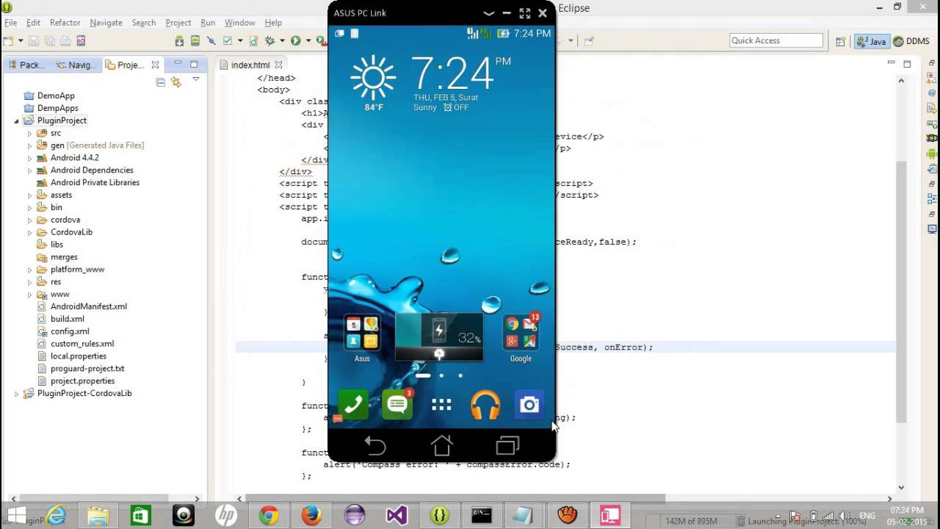Image resolution: width=940 pixels, height=529 pixels.
Task: Tap the Messaging app icon on phone
Action: 397,405
